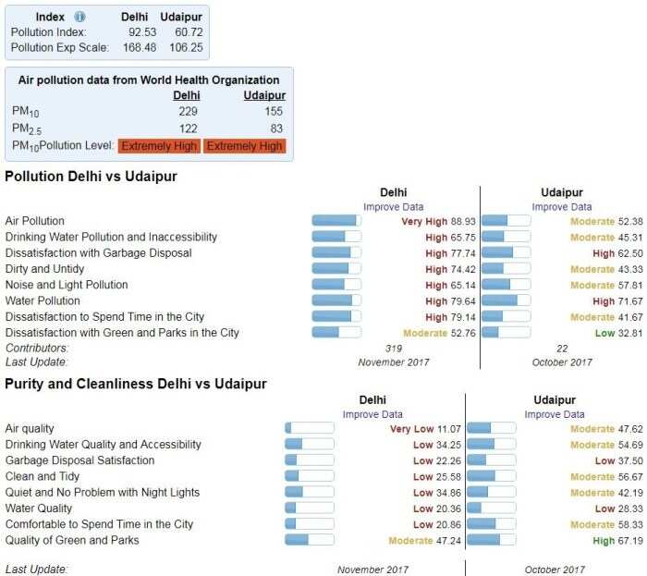The height and width of the screenshot is (576, 647).
Task: Click Udaipur's Pollution Exp Scale value 106.25
Action: 186,47
